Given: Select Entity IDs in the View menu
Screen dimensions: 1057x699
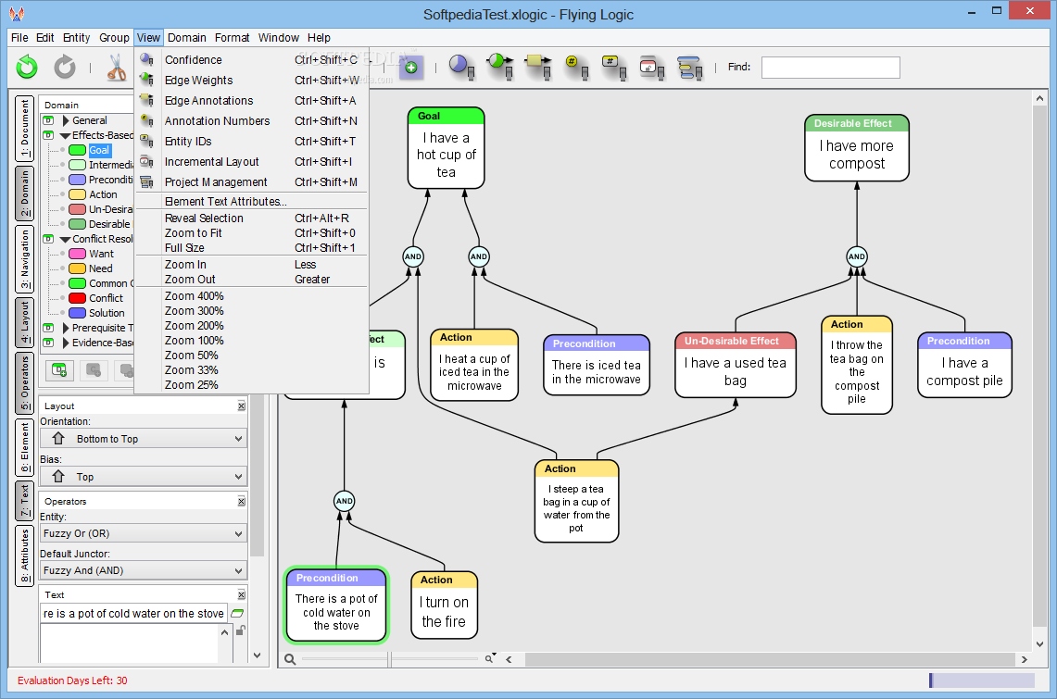Looking at the screenshot, I should [x=252, y=142].
